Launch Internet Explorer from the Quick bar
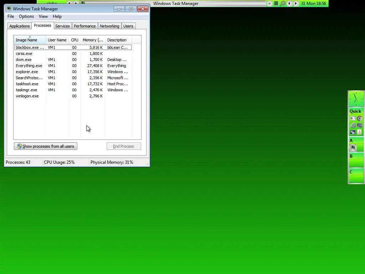The height and width of the screenshot is (274, 365). pyautogui.click(x=353, y=125)
